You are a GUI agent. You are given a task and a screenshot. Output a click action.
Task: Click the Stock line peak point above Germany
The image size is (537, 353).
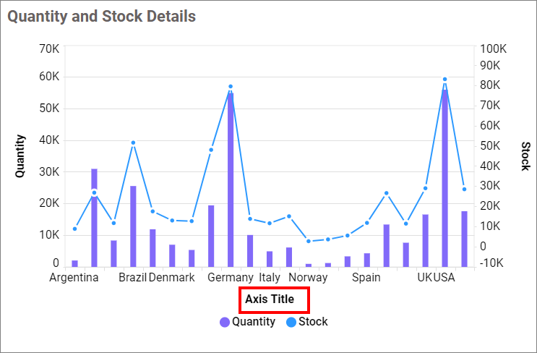(x=231, y=87)
